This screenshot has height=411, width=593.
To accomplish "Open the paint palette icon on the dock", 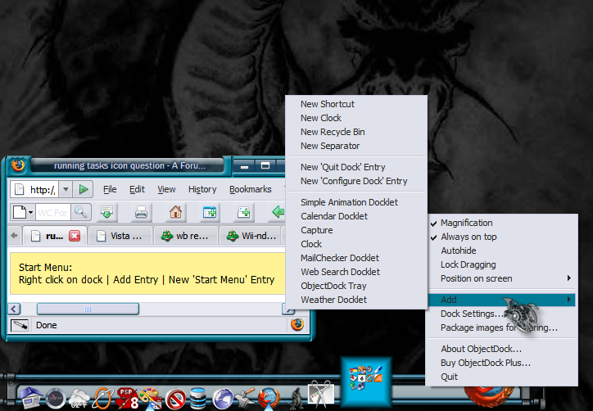I will (x=151, y=399).
